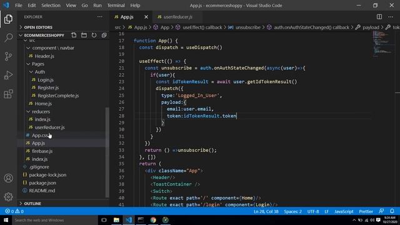Collapse the component\navbar folder
This screenshot has width=400, height=225.
[53, 48]
